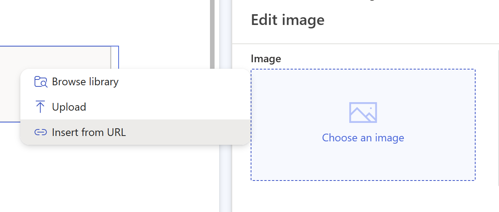Click the Browse library folder-search icon

[x=41, y=82]
